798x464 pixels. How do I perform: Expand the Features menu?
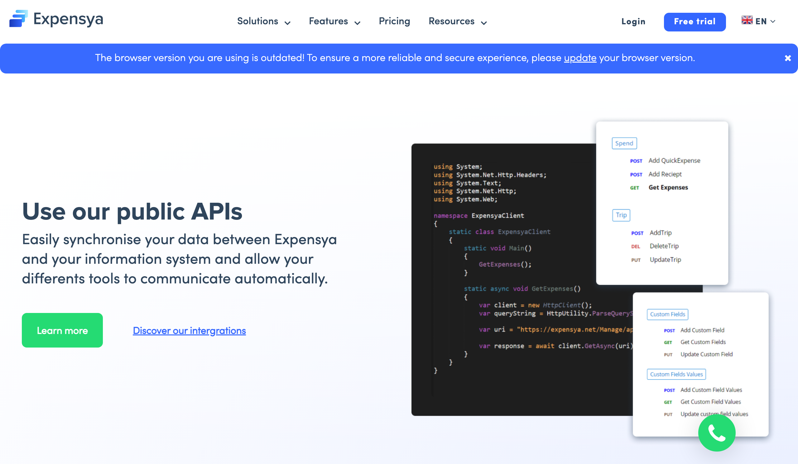coord(334,21)
